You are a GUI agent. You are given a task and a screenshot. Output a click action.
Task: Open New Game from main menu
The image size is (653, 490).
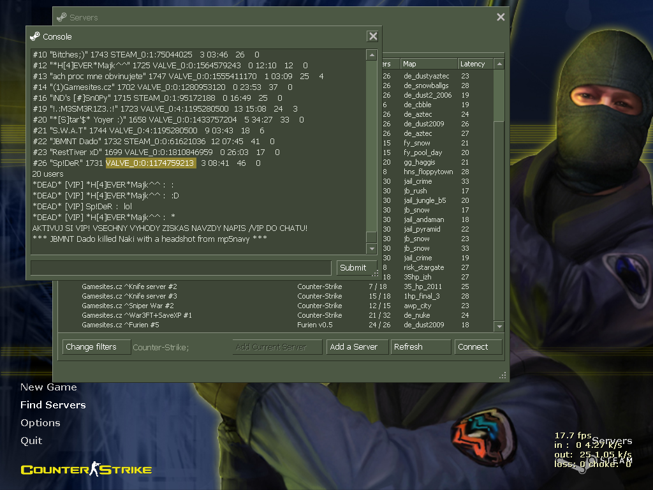click(x=48, y=387)
